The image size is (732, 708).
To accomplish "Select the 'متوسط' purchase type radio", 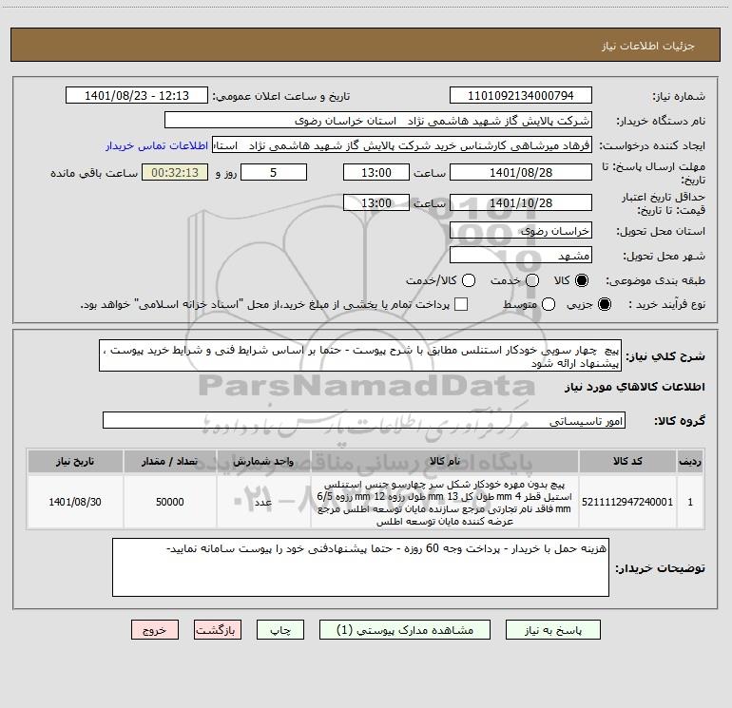I will pos(549,304).
